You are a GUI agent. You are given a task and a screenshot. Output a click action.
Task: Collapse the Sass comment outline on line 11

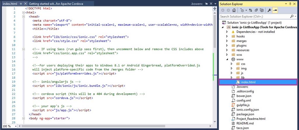coord(24,49)
